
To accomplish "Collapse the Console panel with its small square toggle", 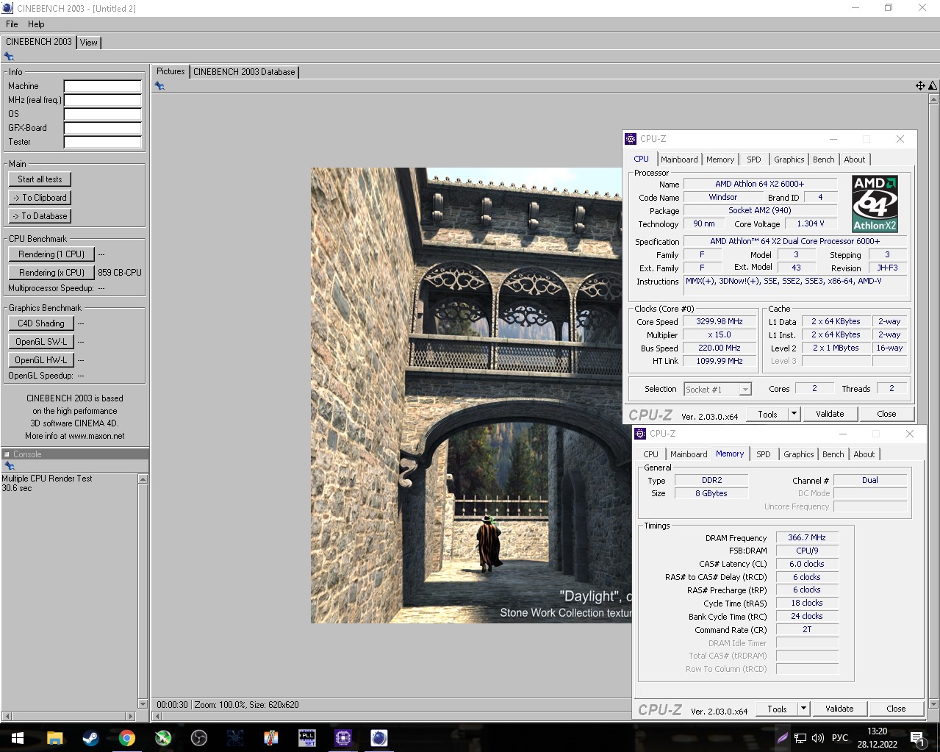I will pyautogui.click(x=7, y=454).
